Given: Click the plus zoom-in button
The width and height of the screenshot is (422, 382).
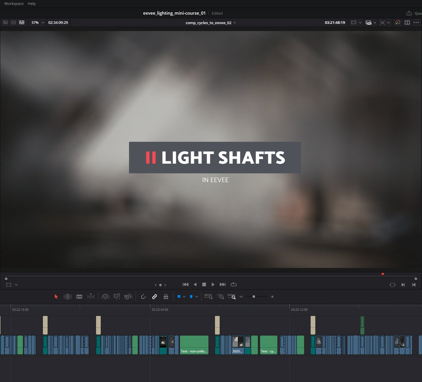Looking at the screenshot, I should coord(272,297).
